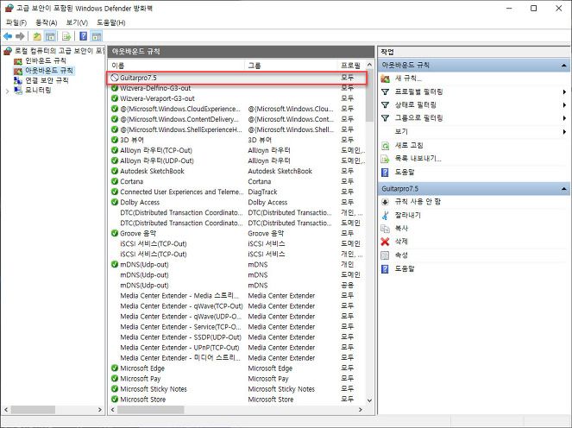Open the 도움말(H) menu
The image size is (572, 428).
tap(111, 22)
